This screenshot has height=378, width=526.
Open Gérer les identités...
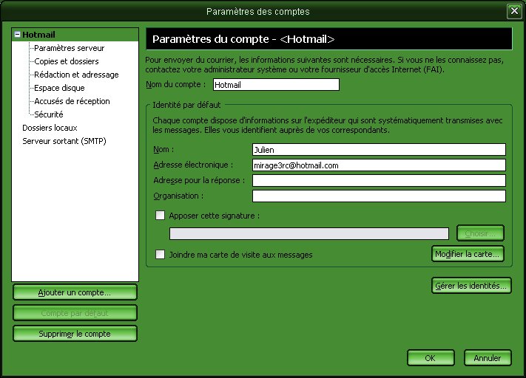pyautogui.click(x=471, y=286)
